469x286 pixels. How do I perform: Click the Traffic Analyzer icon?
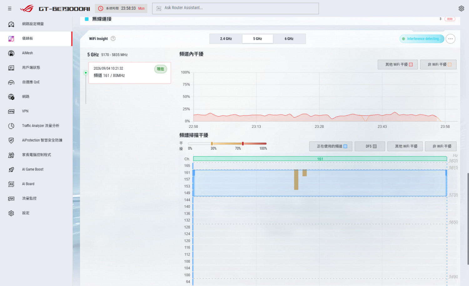click(11, 126)
